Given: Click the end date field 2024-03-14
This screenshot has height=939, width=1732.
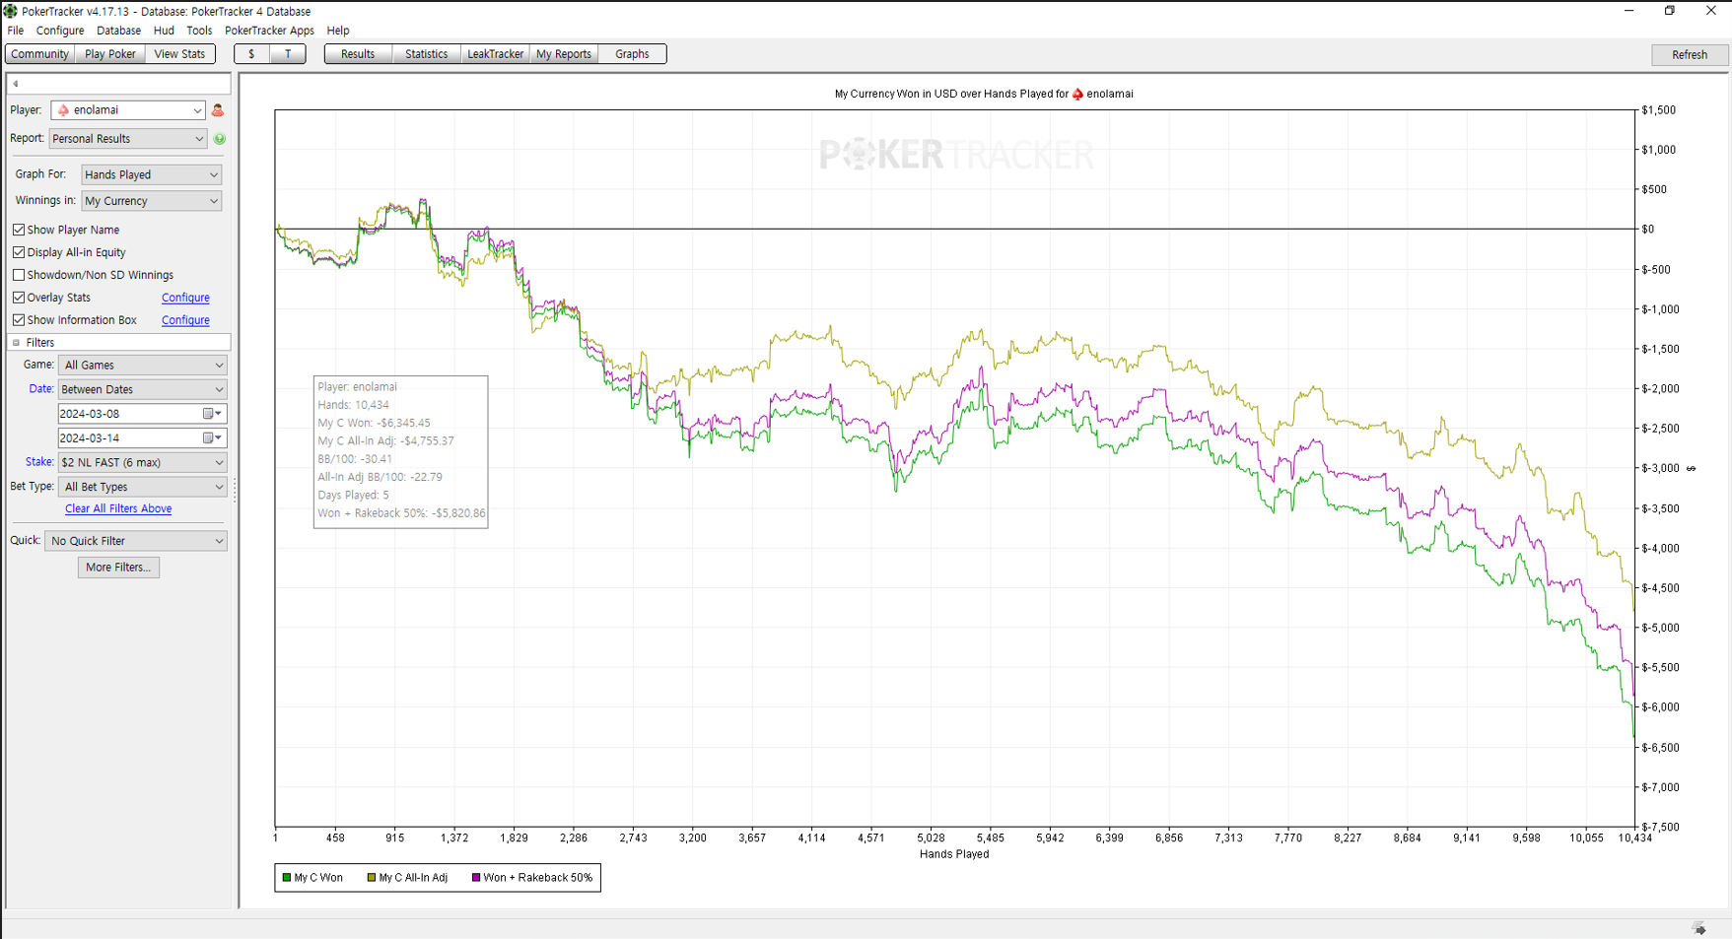Looking at the screenshot, I should coord(130,437).
